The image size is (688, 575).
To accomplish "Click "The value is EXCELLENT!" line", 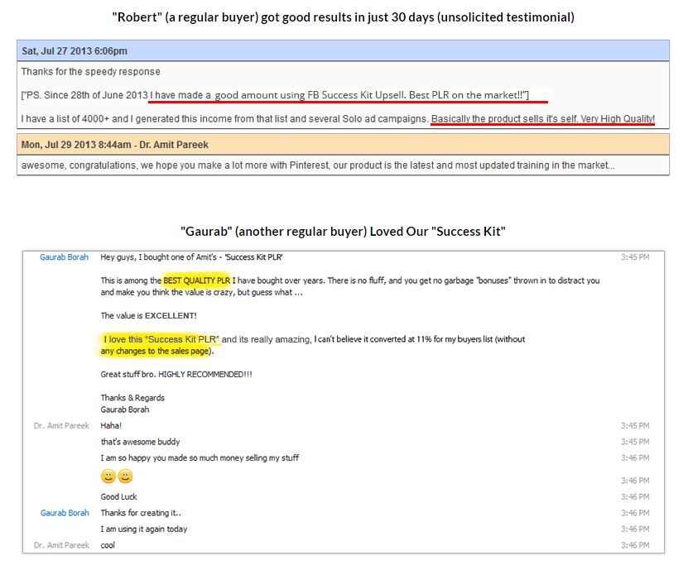I will [149, 316].
